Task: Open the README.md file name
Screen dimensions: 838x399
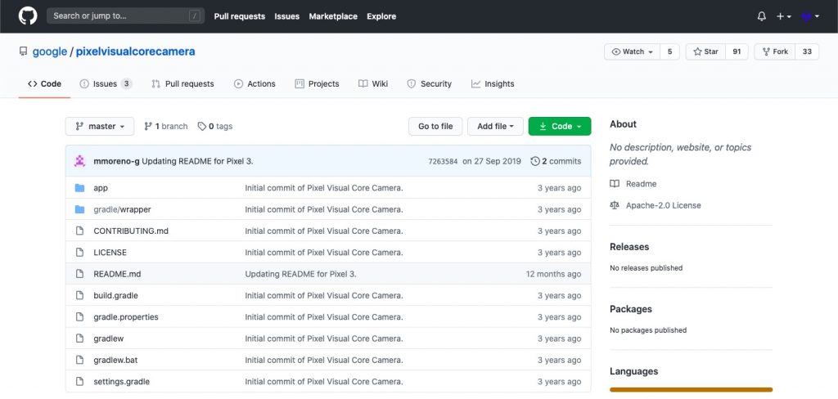Action: [x=117, y=274]
